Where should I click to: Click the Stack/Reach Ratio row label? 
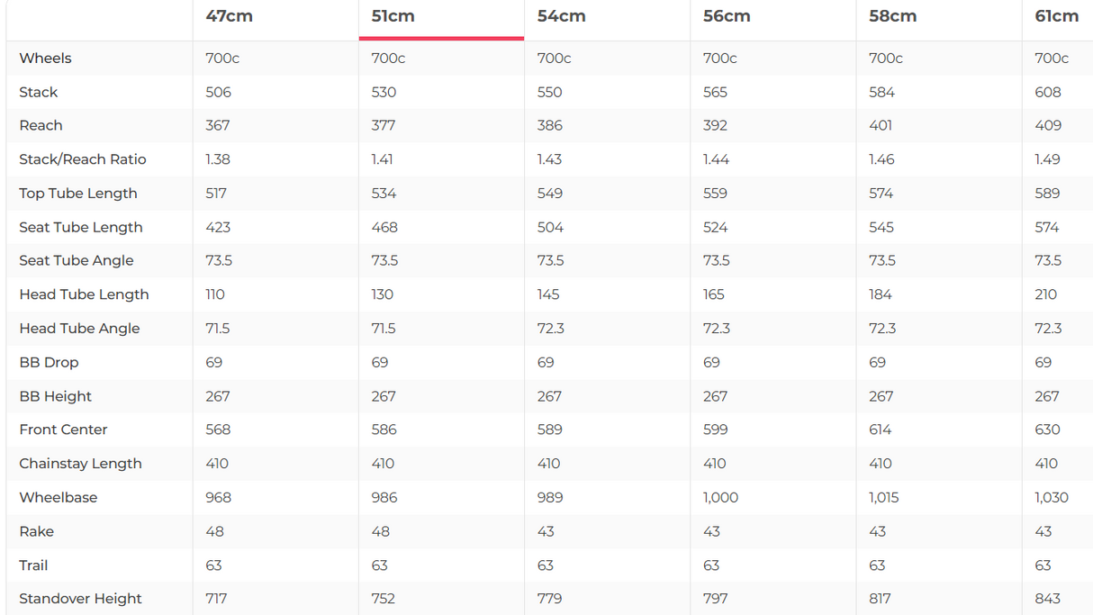tap(82, 159)
